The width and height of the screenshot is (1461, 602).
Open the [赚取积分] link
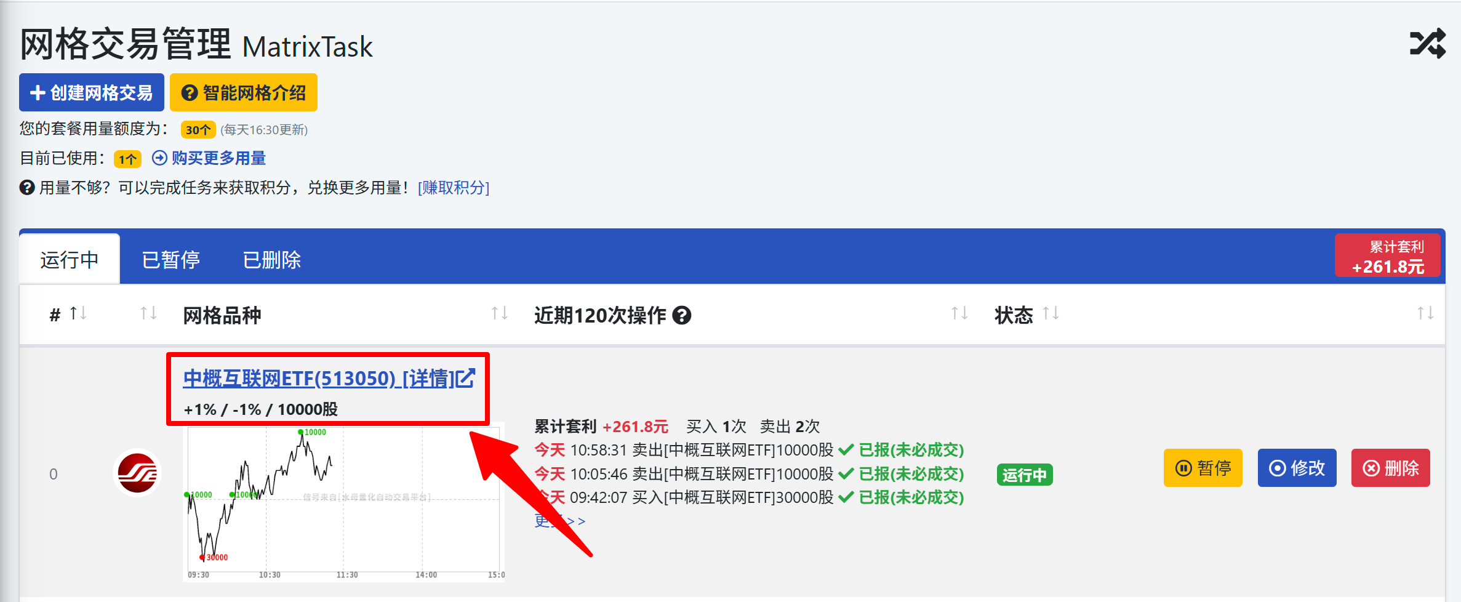pos(454,187)
